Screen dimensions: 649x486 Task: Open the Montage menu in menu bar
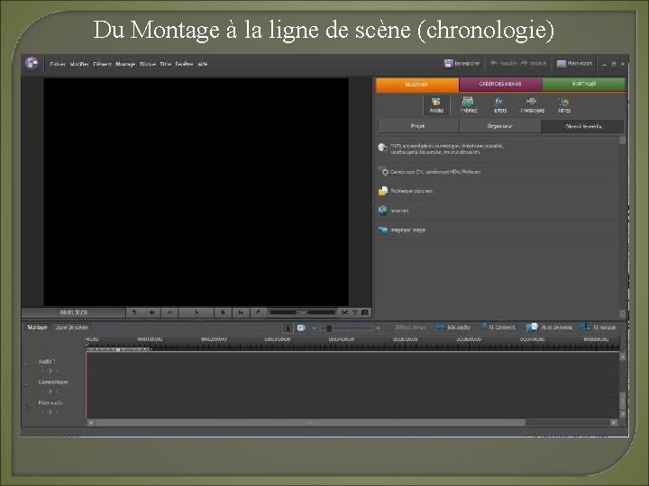click(125, 64)
